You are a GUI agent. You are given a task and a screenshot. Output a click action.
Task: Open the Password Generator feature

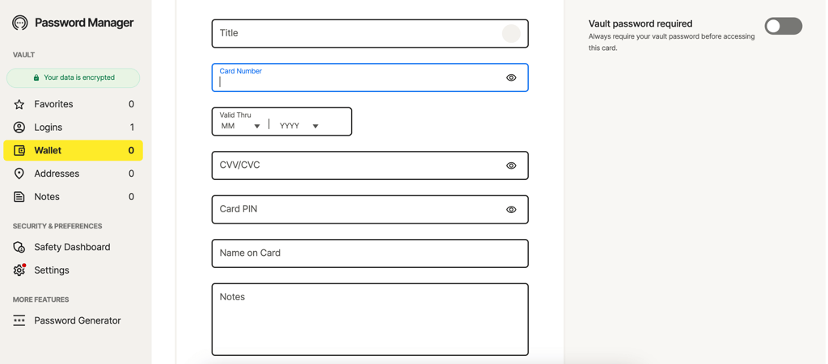pos(73,320)
